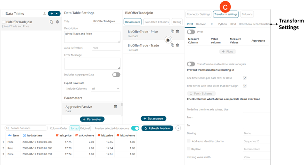Click the ask_price column header

click(63, 135)
